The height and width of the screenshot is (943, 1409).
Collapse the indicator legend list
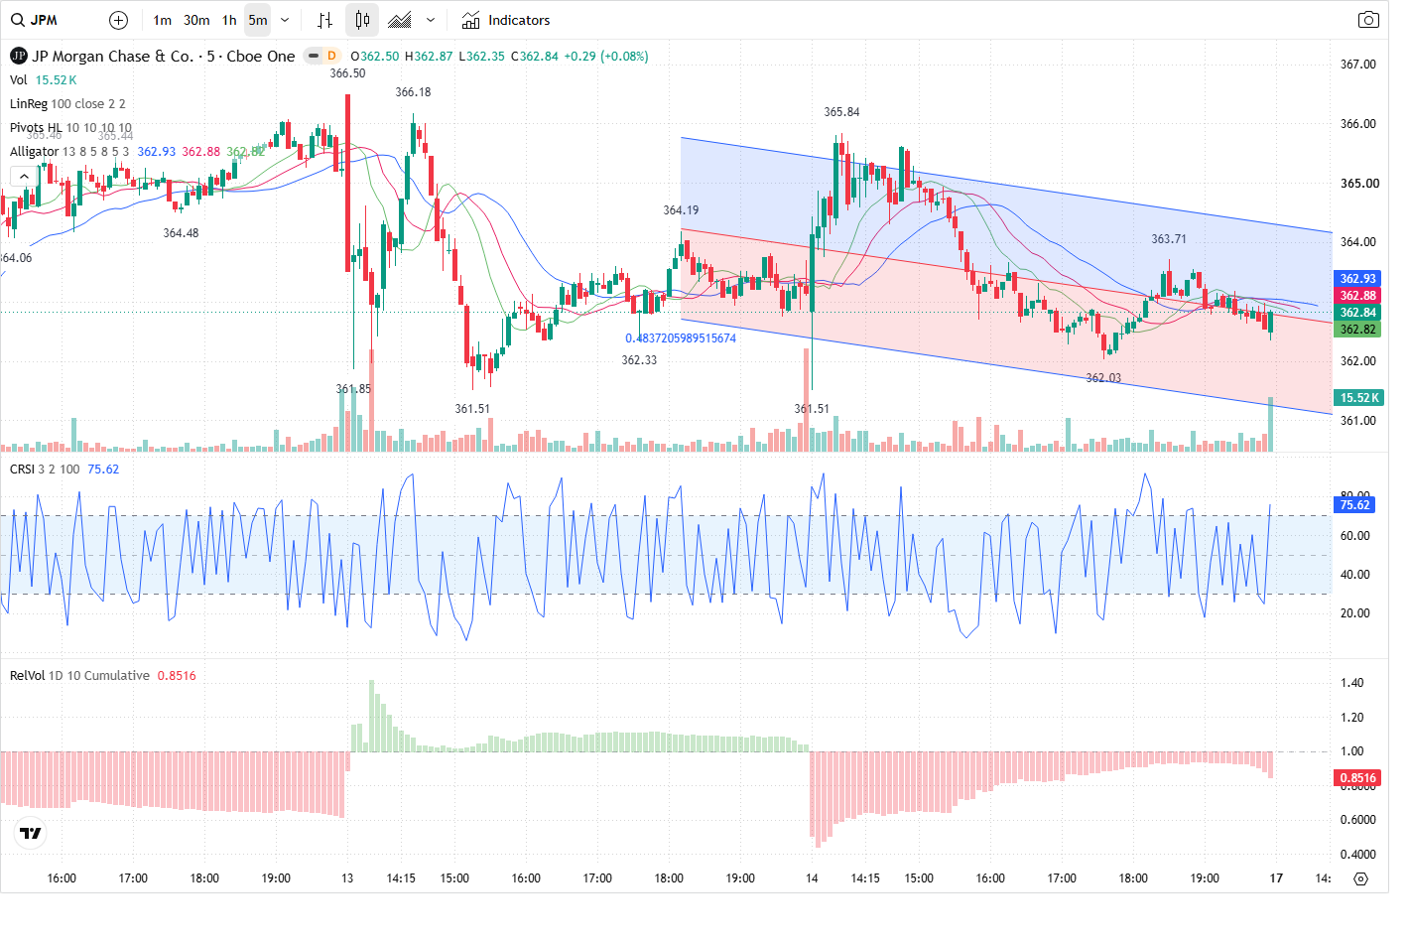(x=24, y=177)
